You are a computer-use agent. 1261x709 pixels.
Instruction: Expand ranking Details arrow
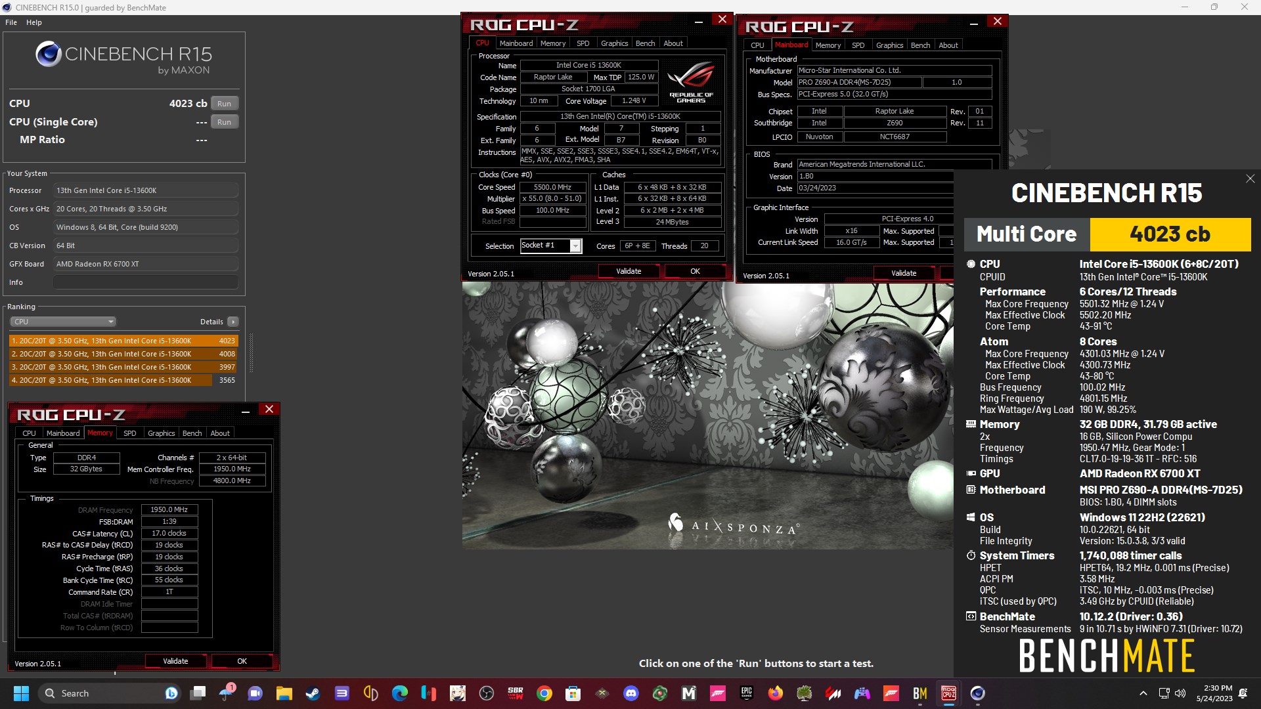(233, 322)
